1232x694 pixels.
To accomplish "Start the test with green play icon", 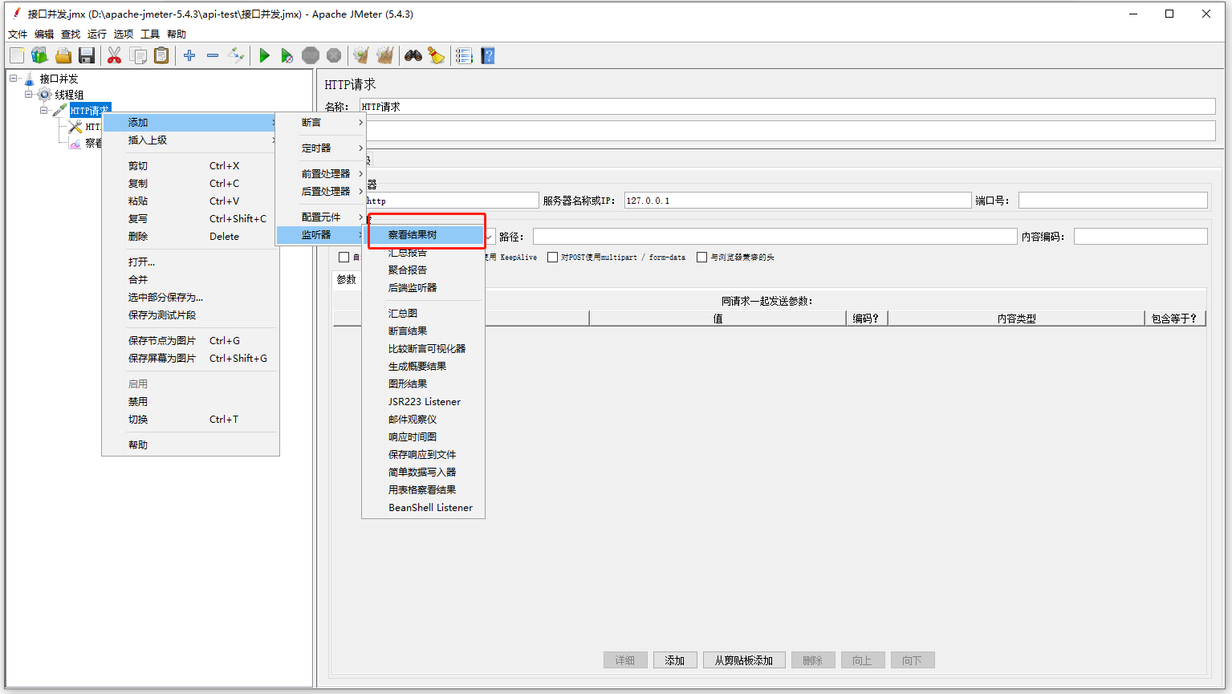I will [264, 55].
